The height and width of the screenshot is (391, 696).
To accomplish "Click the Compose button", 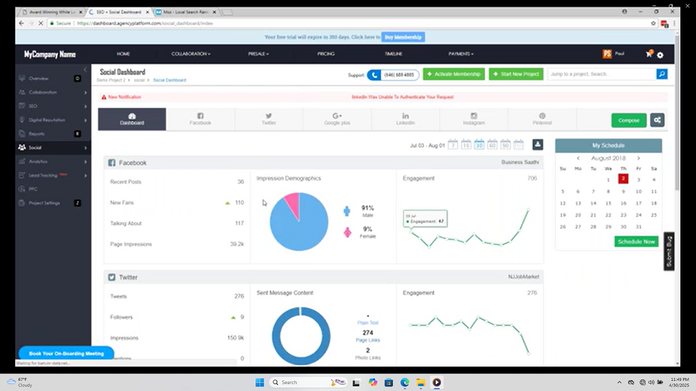I will pos(629,120).
